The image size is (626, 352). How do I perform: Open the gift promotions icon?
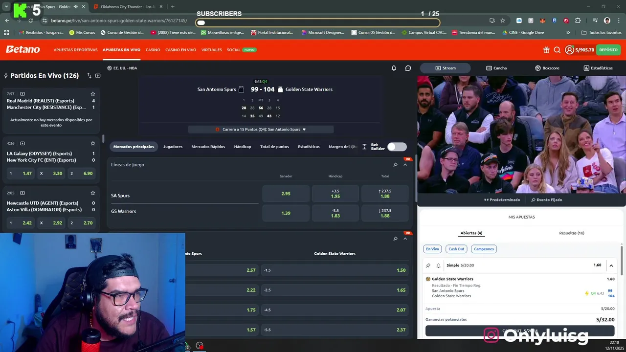click(x=546, y=50)
